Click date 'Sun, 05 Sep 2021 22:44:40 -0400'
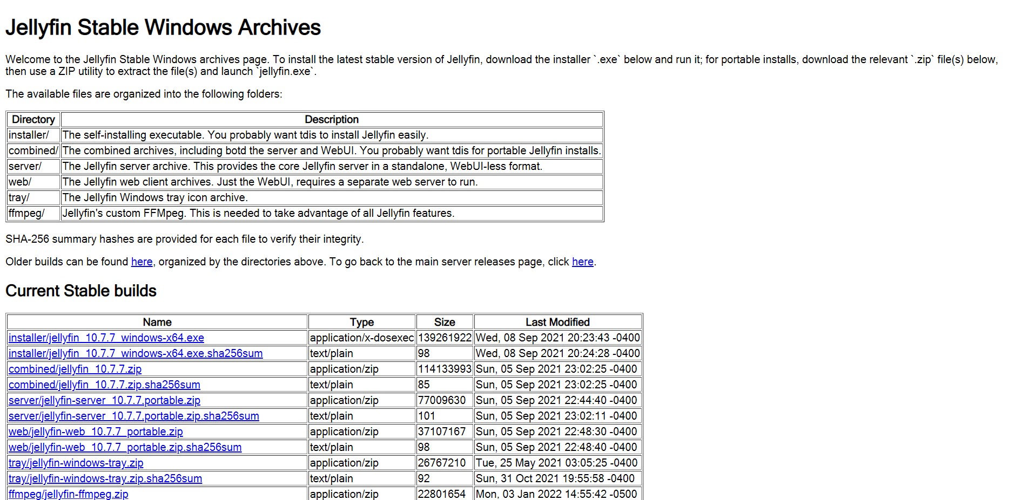This screenshot has height=500, width=1022. click(x=558, y=400)
